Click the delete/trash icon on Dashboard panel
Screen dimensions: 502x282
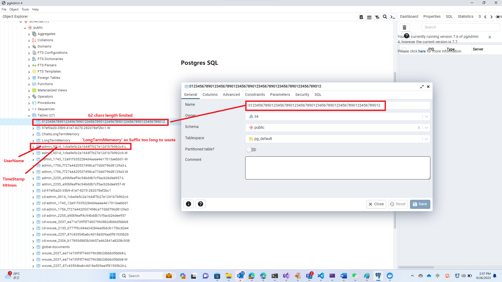(404, 27)
